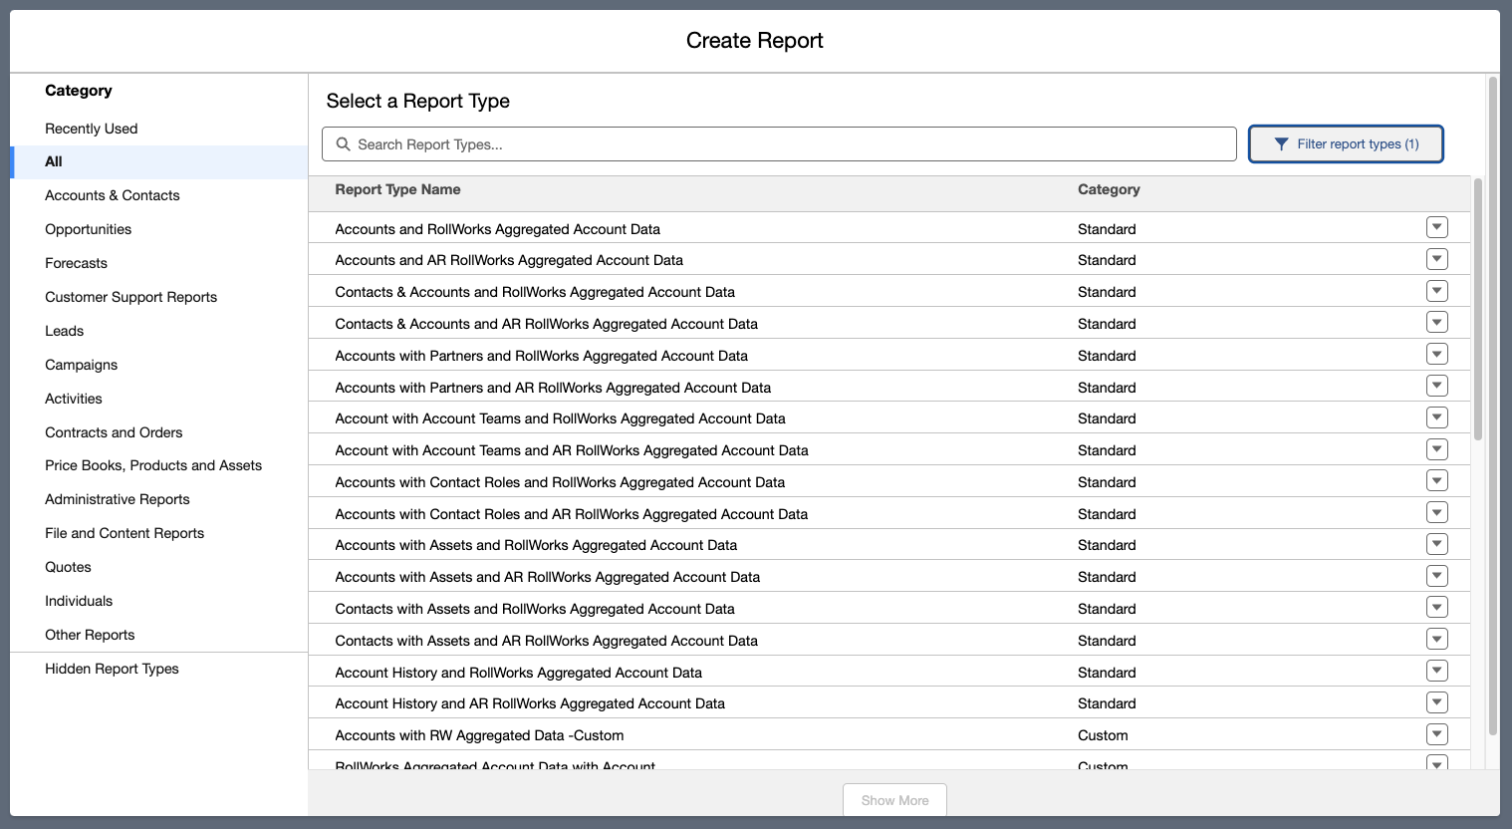The image size is (1512, 829).
Task: Click arrow icon for Account with Account Teams and RollWorks row
Action: pos(1436,417)
